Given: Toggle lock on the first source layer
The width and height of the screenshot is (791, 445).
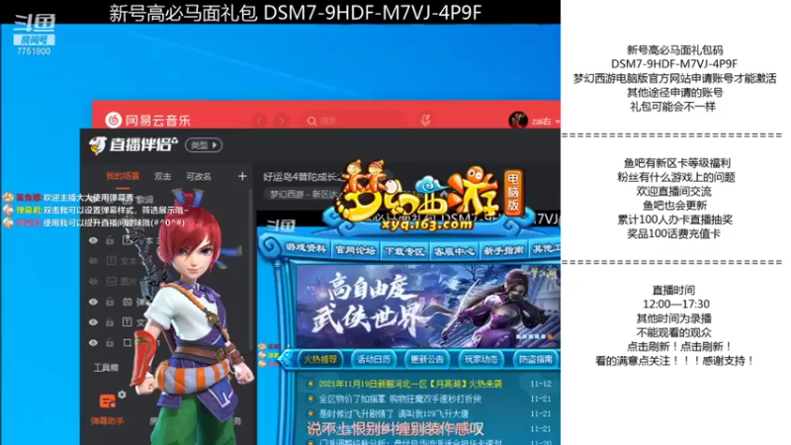Looking at the screenshot, I should coord(110,240).
